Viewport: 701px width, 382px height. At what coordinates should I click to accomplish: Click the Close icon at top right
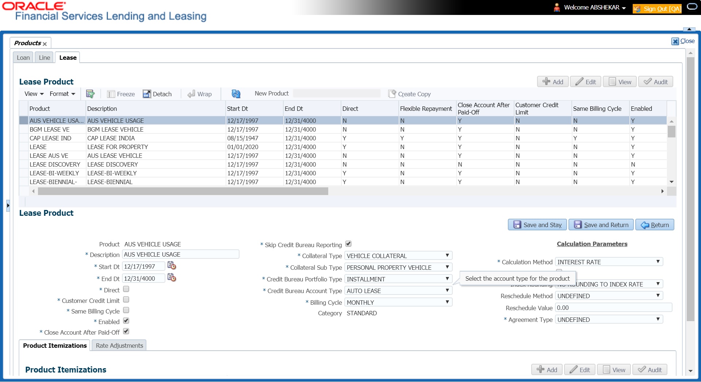click(x=675, y=41)
